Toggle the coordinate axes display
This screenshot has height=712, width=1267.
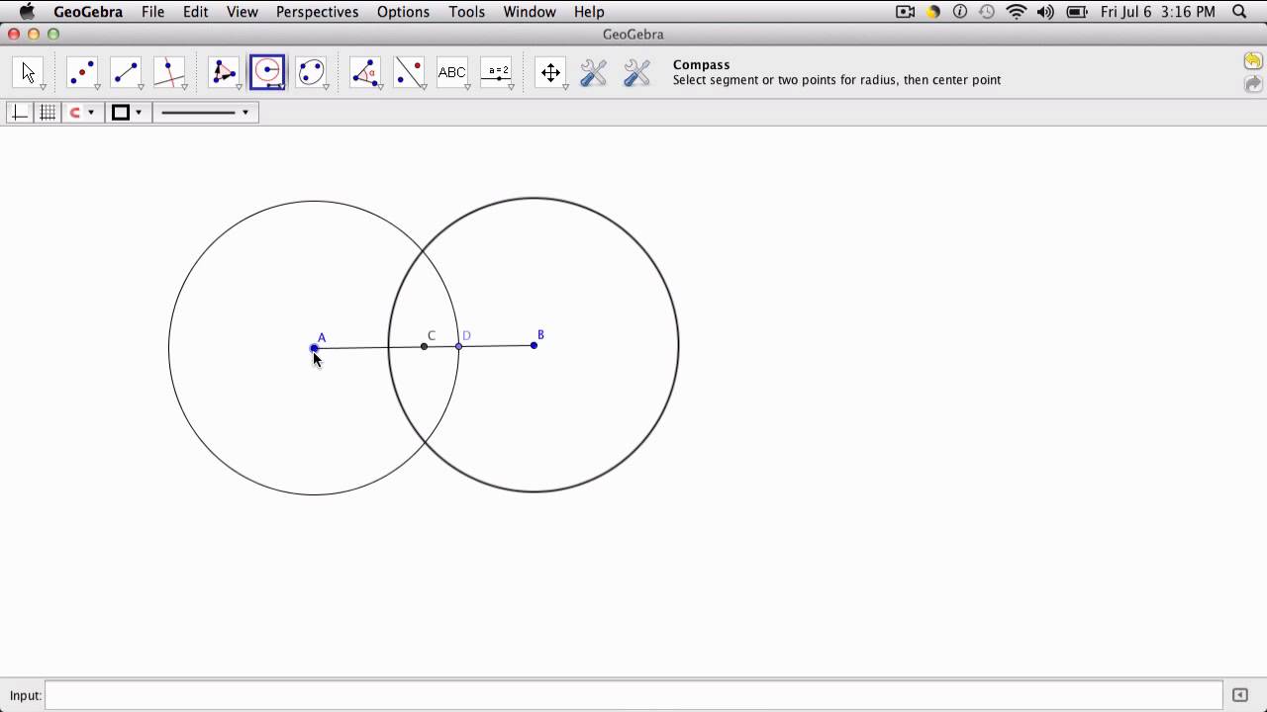click(20, 113)
